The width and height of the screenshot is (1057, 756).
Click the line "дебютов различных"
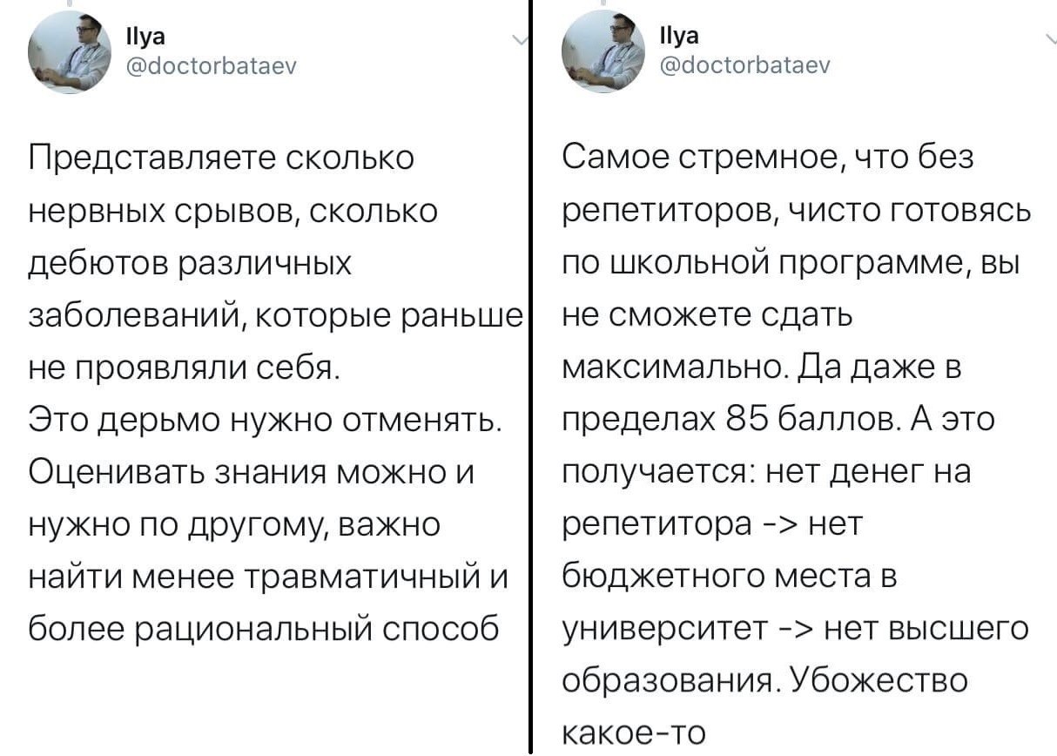click(x=191, y=264)
